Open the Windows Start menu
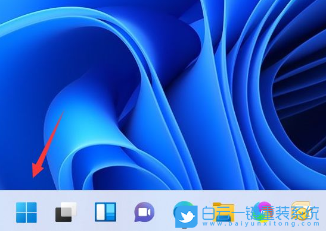Viewport: 326px width, 231px height. (26, 213)
